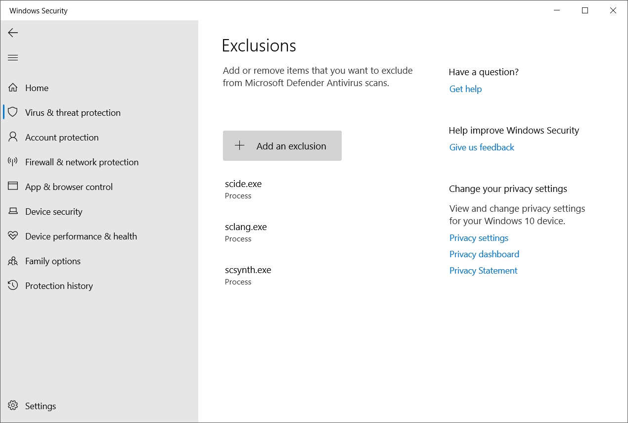The width and height of the screenshot is (628, 423).
Task: Click the Account protection person icon
Action: (x=13, y=137)
